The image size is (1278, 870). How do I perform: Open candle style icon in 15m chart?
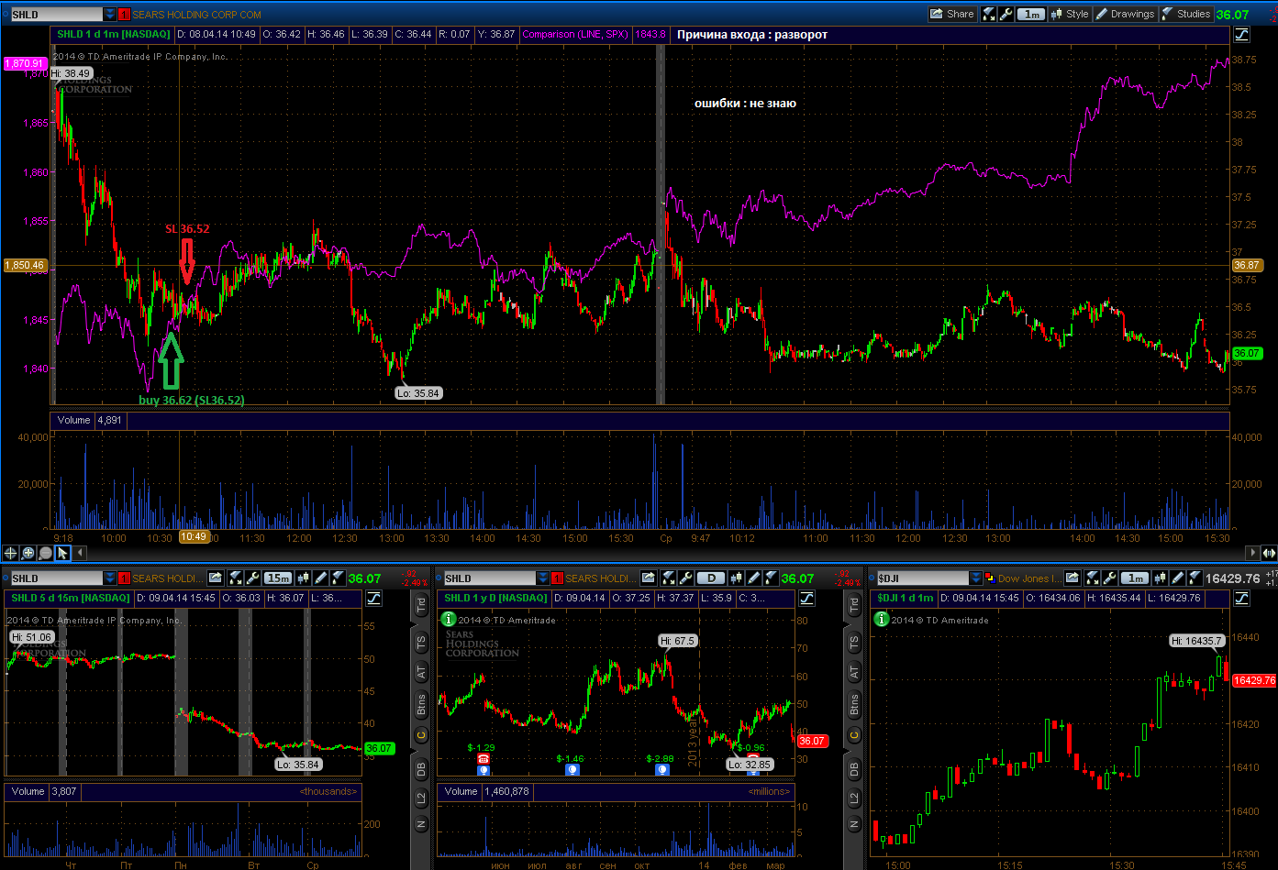pyautogui.click(x=303, y=578)
